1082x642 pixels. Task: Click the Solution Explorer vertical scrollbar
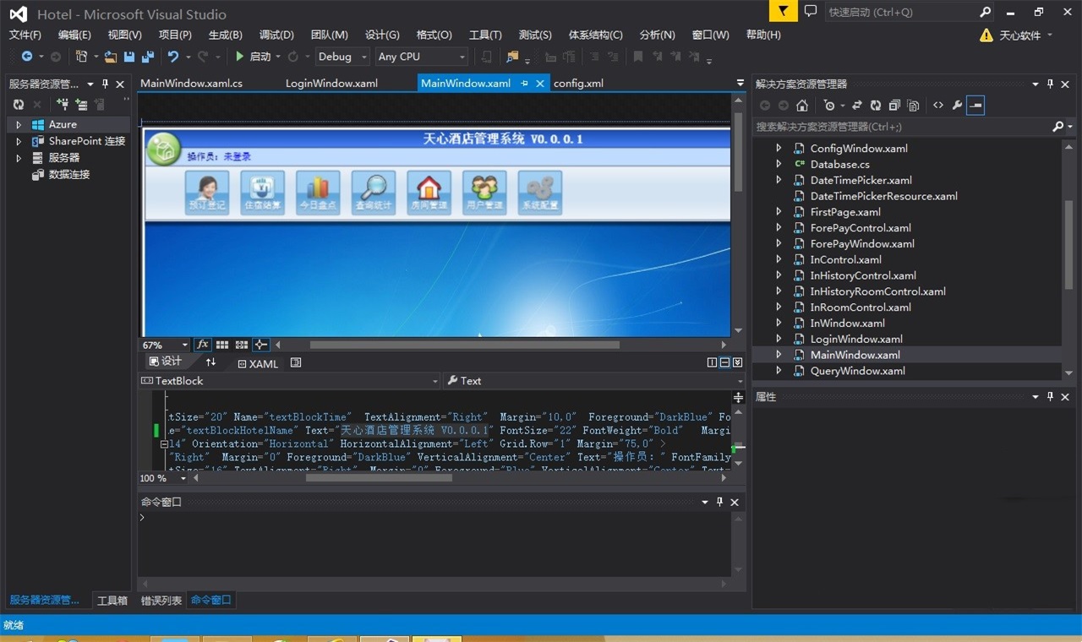pos(1068,245)
